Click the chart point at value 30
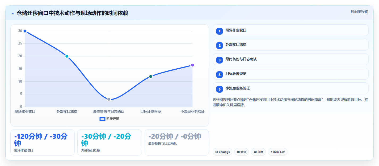This screenshot has width=379, height=166. coord(25,31)
